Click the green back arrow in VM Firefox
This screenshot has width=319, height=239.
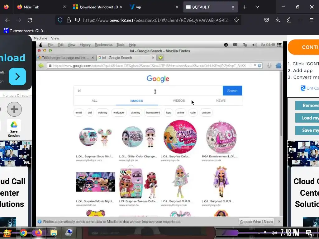(41, 65)
